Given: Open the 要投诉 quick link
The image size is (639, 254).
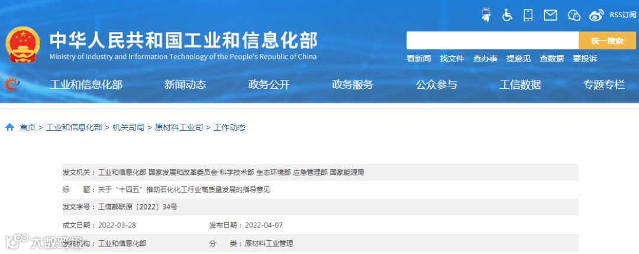Looking at the screenshot, I should pos(585,59).
